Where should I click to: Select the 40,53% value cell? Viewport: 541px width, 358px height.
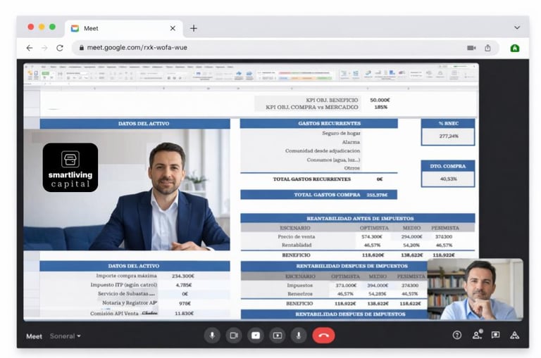pyautogui.click(x=448, y=179)
